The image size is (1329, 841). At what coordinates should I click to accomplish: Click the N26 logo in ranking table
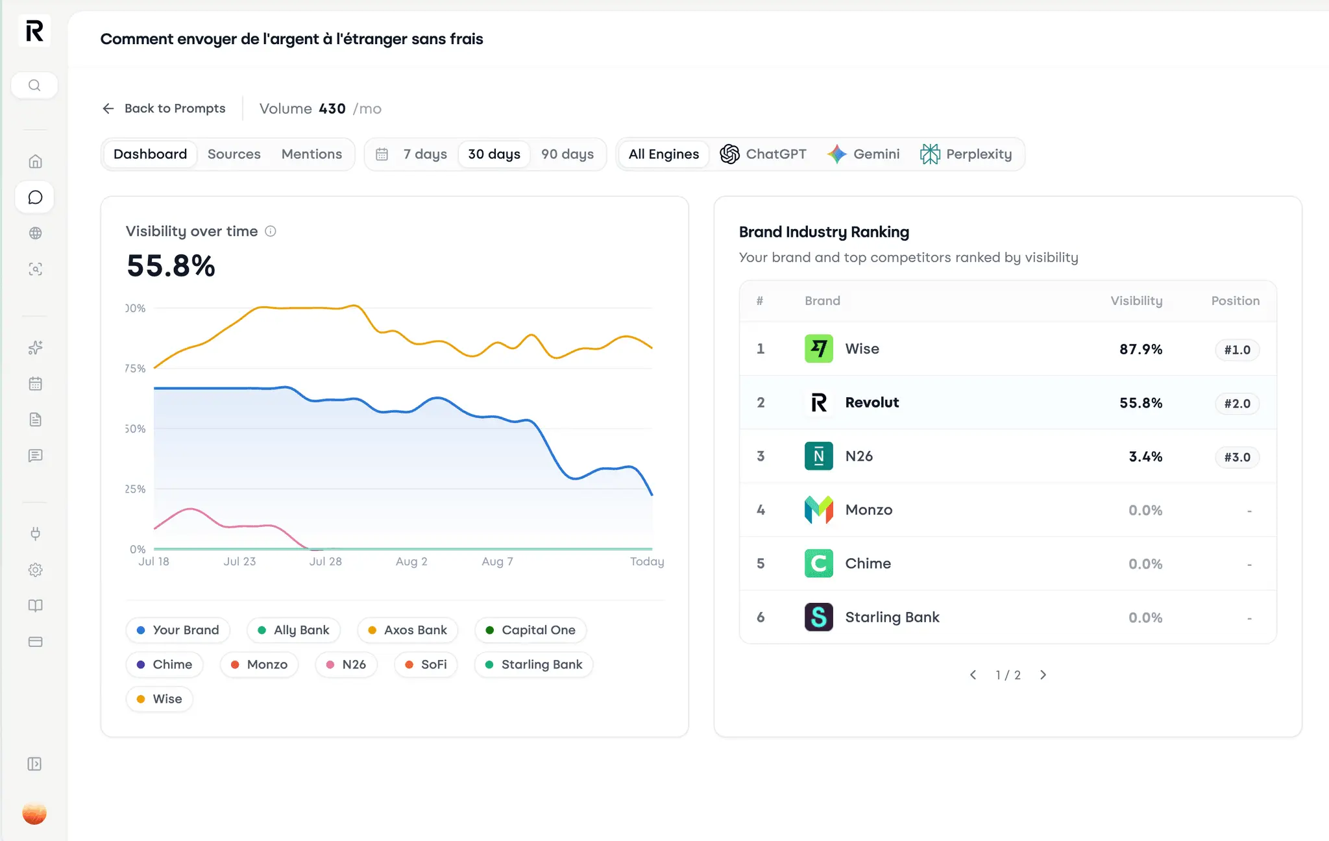point(819,456)
